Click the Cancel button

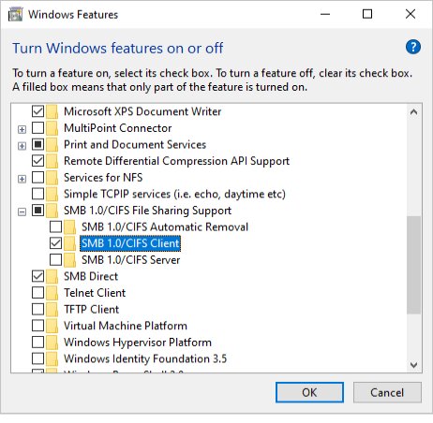point(387,392)
